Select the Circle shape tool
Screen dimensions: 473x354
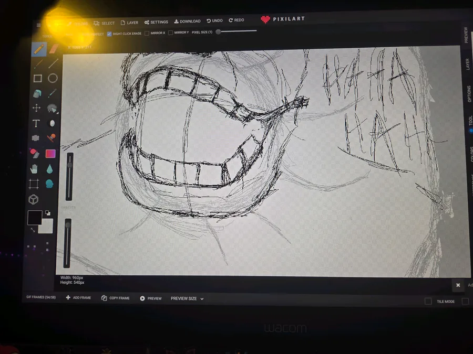coord(53,78)
